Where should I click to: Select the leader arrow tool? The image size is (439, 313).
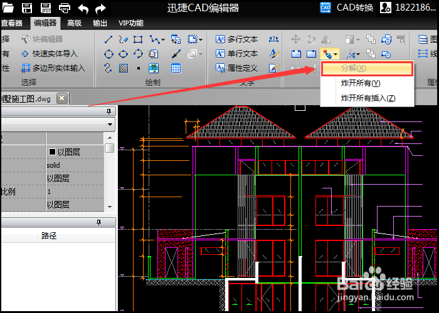pyautogui.click(x=176, y=54)
